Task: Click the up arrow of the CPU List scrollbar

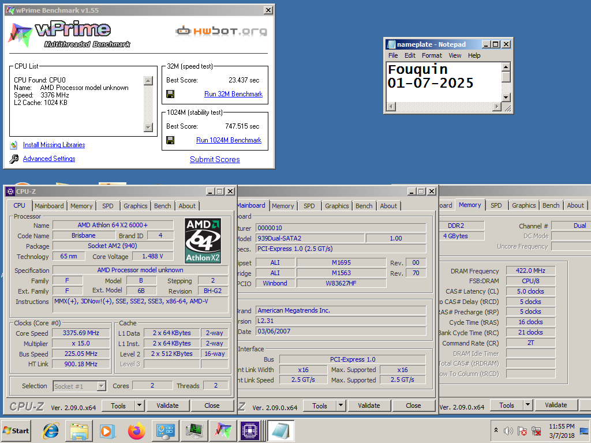Action: click(148, 81)
